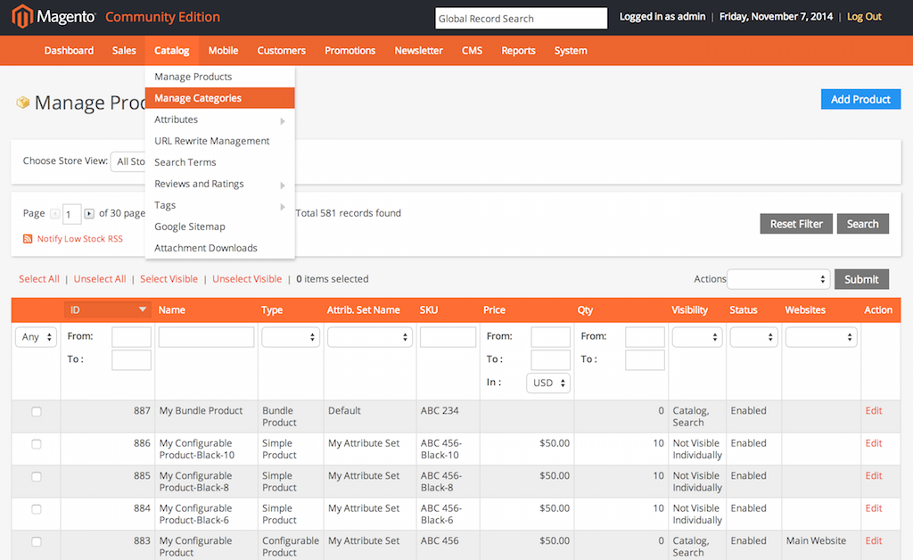Click the Magento logo icon
This screenshot has width=913, height=560.
[x=22, y=16]
